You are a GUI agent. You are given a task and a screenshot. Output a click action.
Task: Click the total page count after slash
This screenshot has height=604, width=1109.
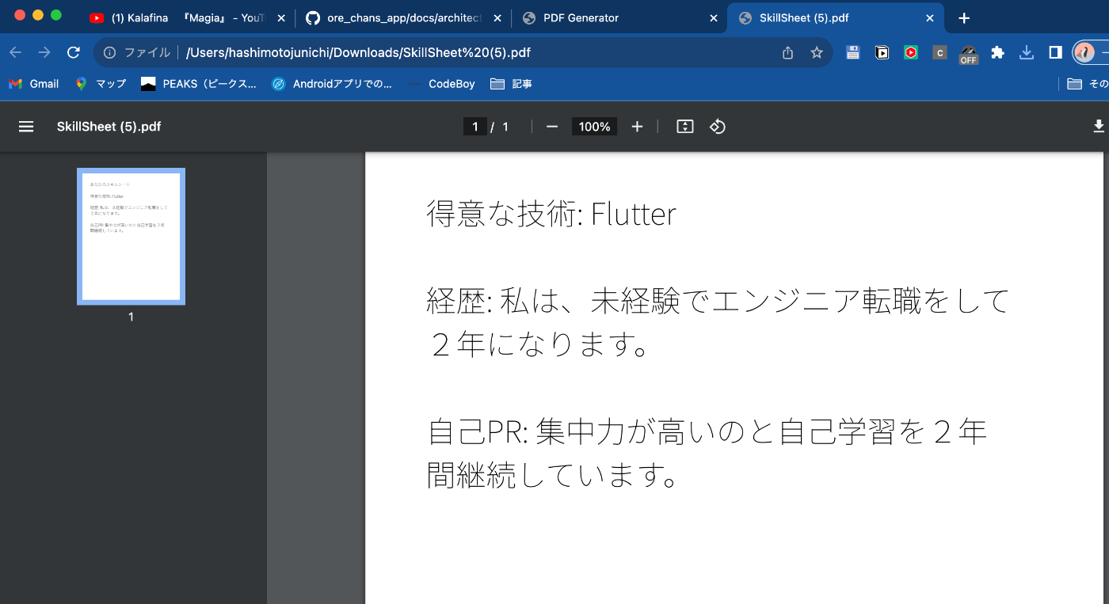(505, 127)
